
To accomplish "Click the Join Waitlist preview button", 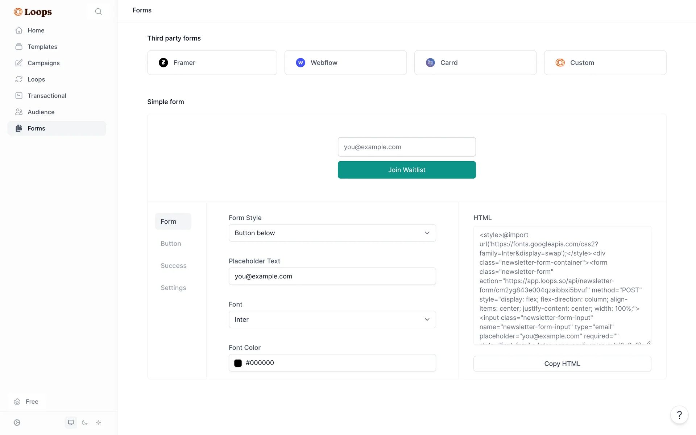I will [407, 170].
